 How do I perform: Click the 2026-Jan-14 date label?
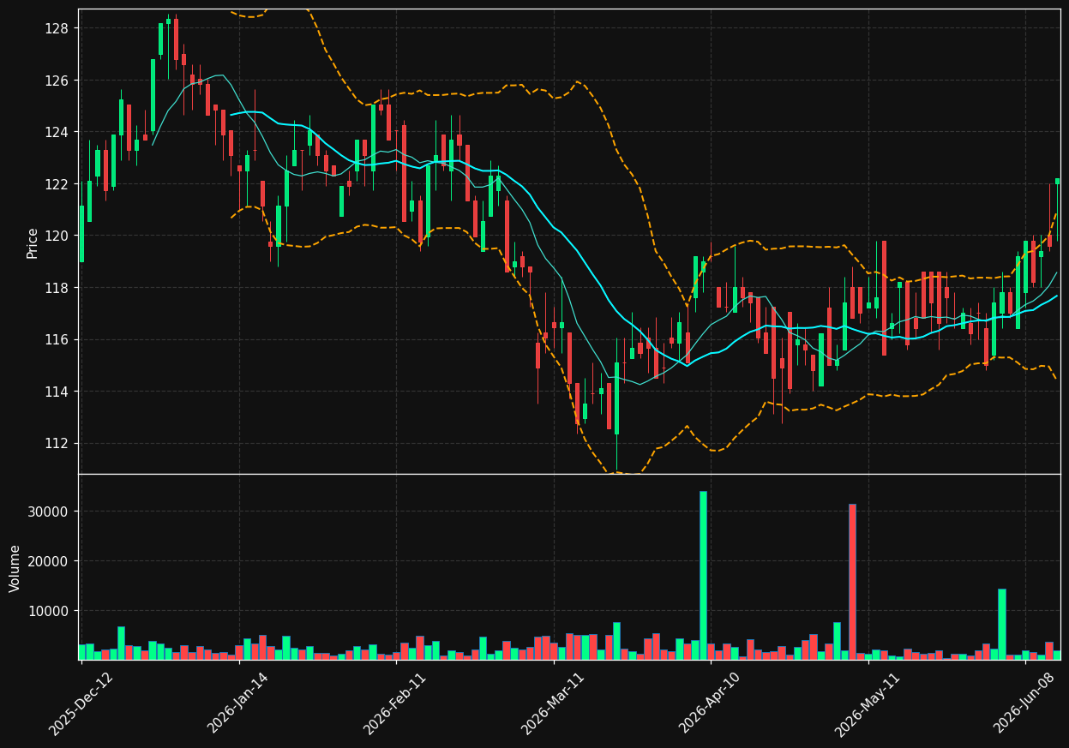238,703
